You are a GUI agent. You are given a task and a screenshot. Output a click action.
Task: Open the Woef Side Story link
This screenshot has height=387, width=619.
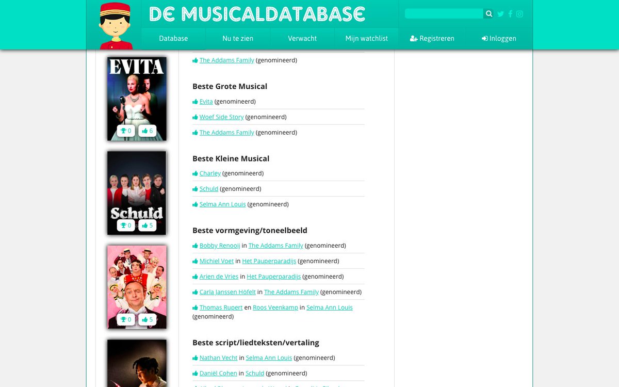(221, 117)
